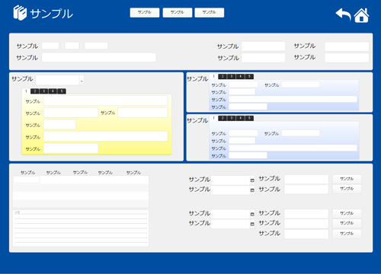Click the first サンプル button in the header

145,12
